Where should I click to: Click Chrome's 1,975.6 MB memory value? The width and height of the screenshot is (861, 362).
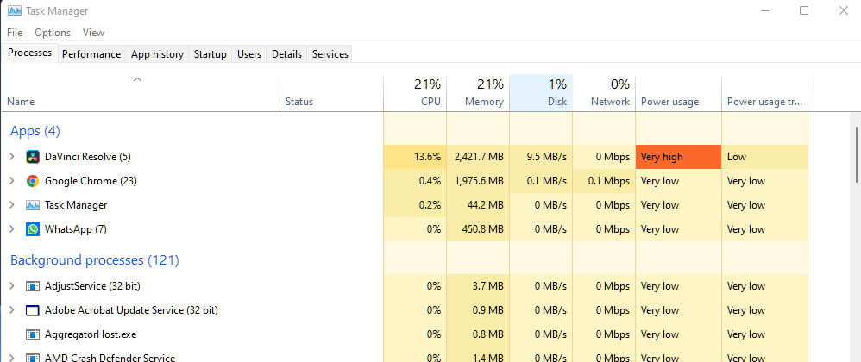[478, 181]
